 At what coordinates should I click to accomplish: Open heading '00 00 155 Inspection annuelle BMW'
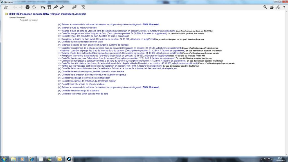click(47, 14)
